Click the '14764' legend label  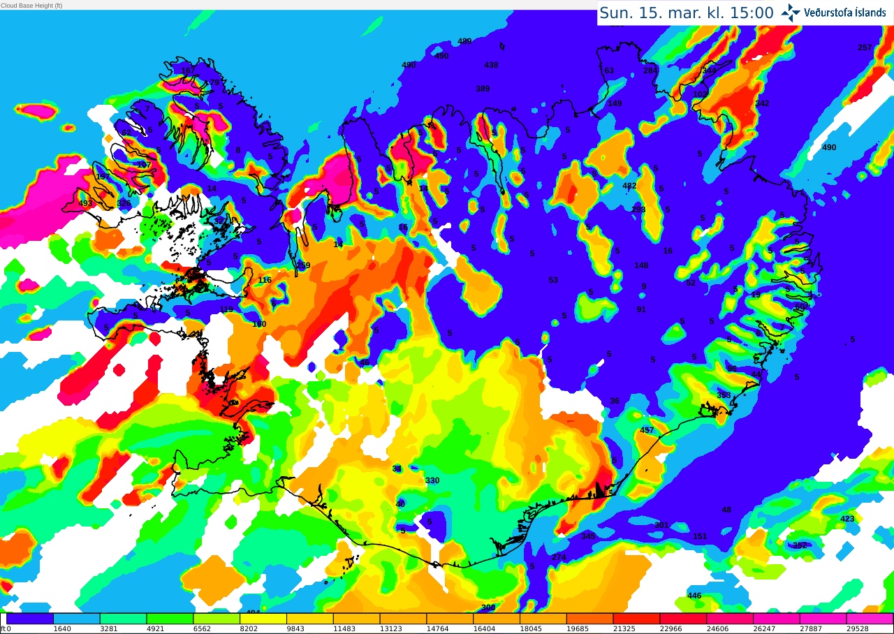click(x=437, y=629)
